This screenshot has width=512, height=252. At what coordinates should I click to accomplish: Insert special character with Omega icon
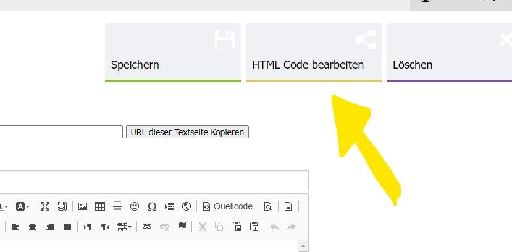(x=152, y=206)
